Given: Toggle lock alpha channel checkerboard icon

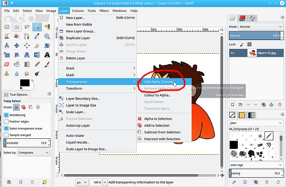Looking at the screenshot, I should point(249,44).
